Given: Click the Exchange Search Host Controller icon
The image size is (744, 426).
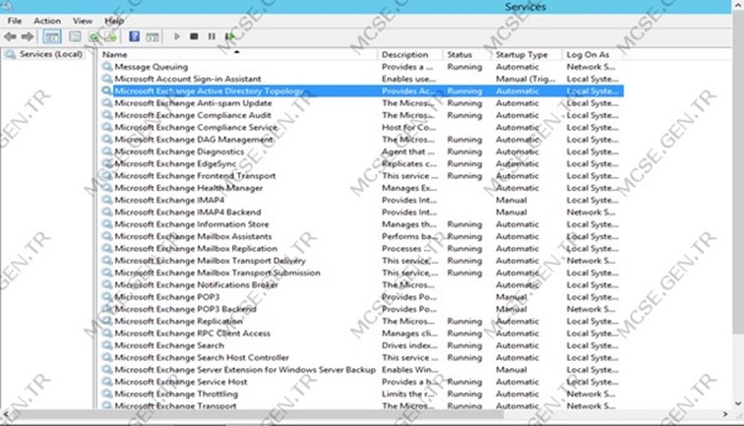Looking at the screenshot, I should point(107,357).
